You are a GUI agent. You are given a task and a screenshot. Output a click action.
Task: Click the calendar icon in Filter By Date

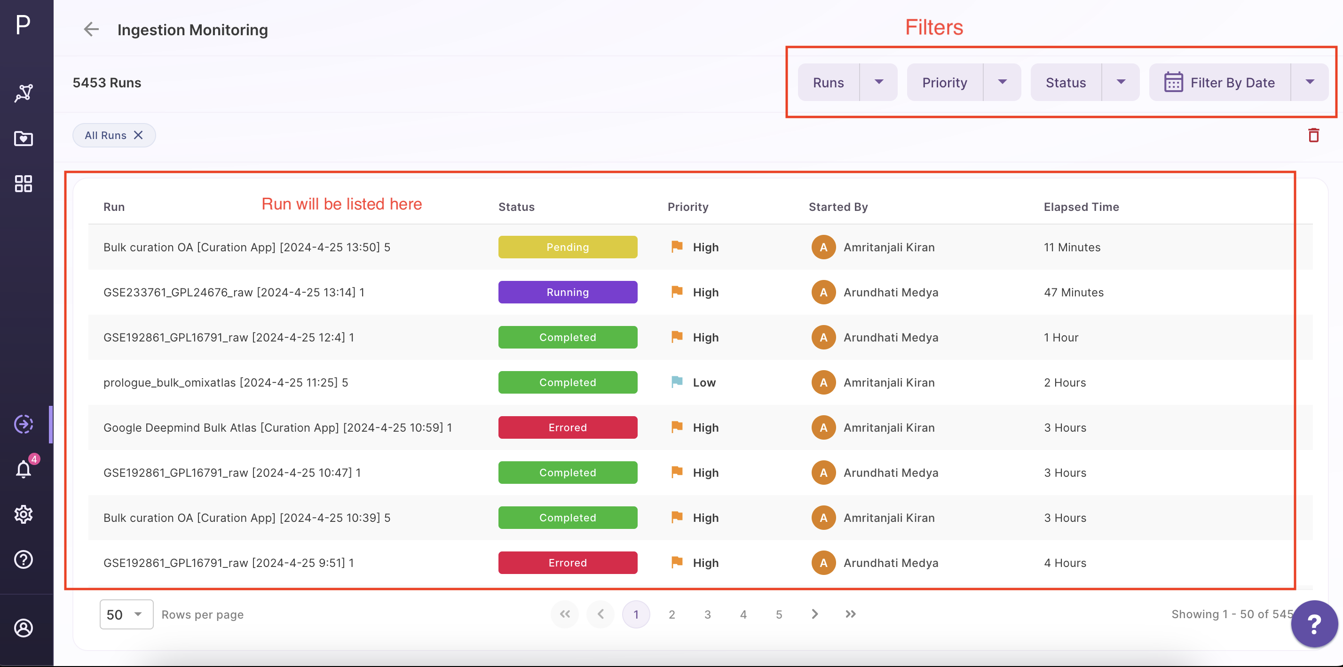[1174, 82]
